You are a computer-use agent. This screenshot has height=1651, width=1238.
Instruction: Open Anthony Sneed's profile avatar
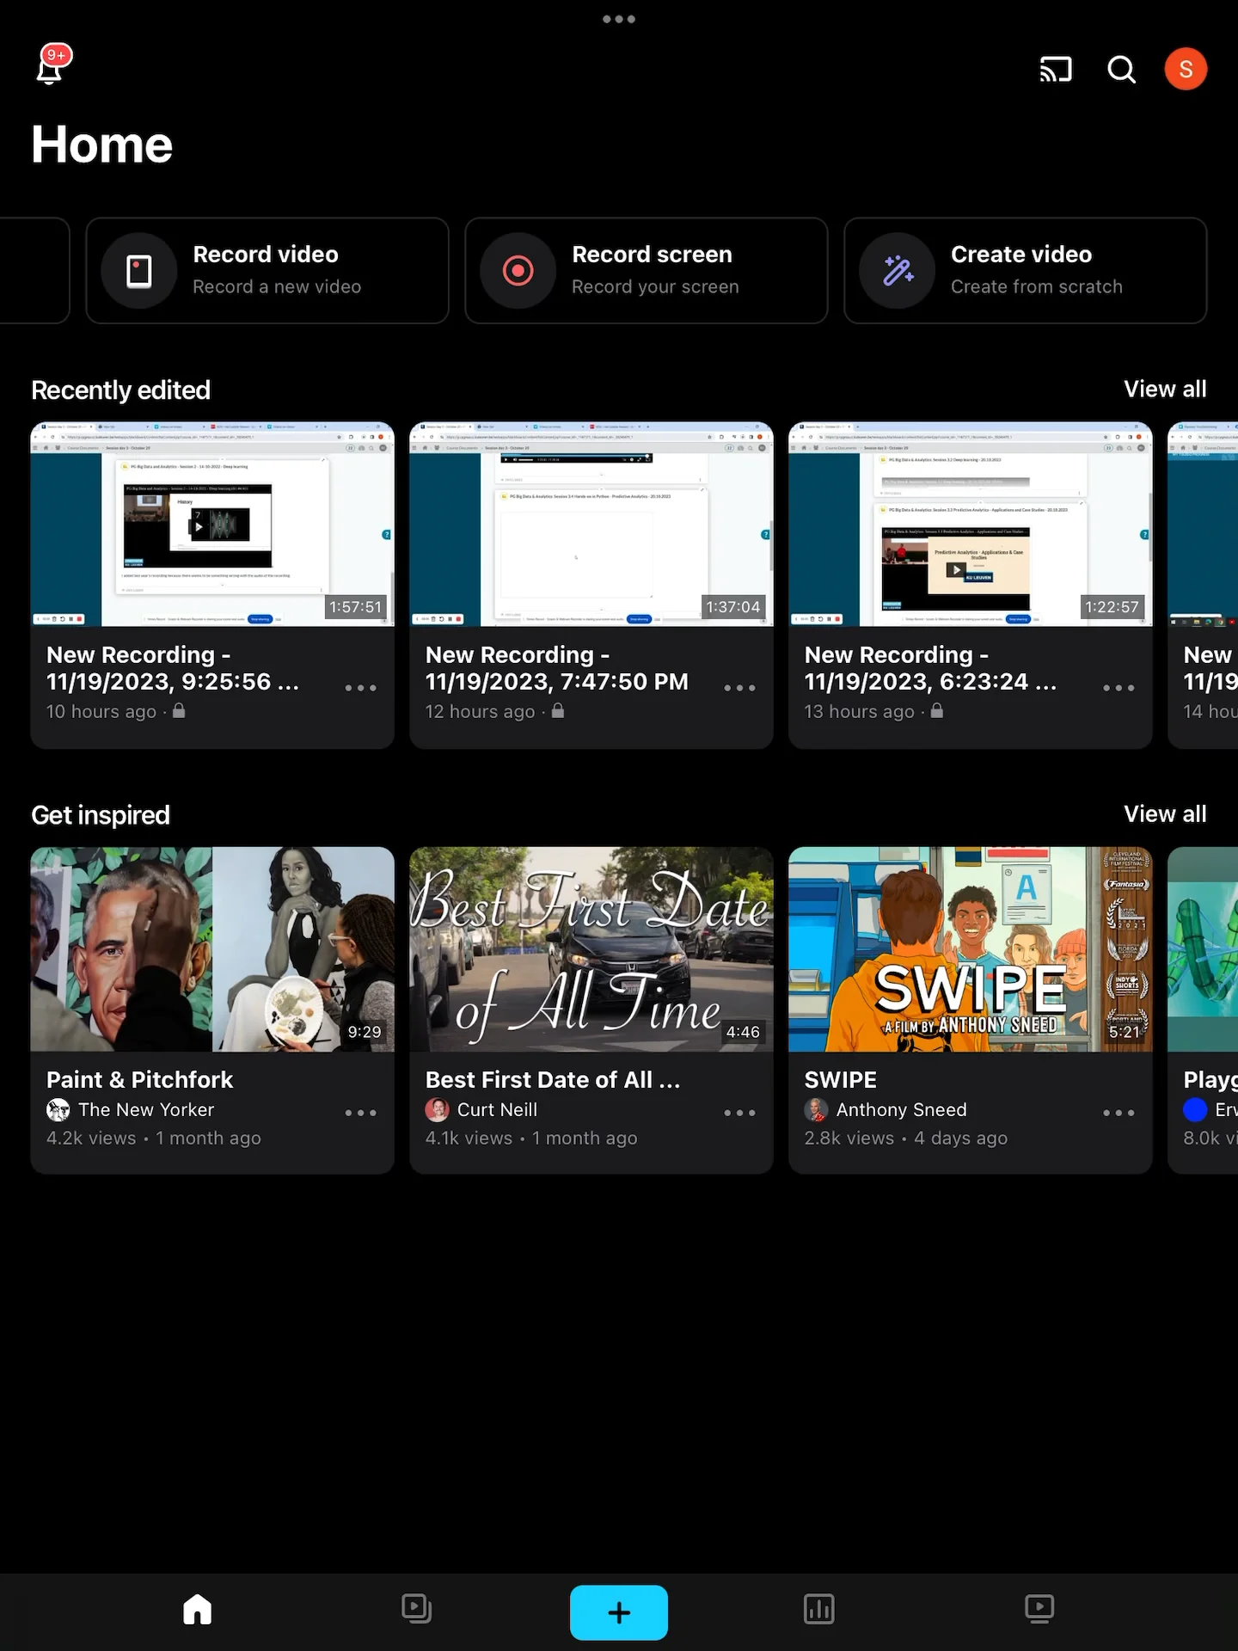pos(817,1110)
